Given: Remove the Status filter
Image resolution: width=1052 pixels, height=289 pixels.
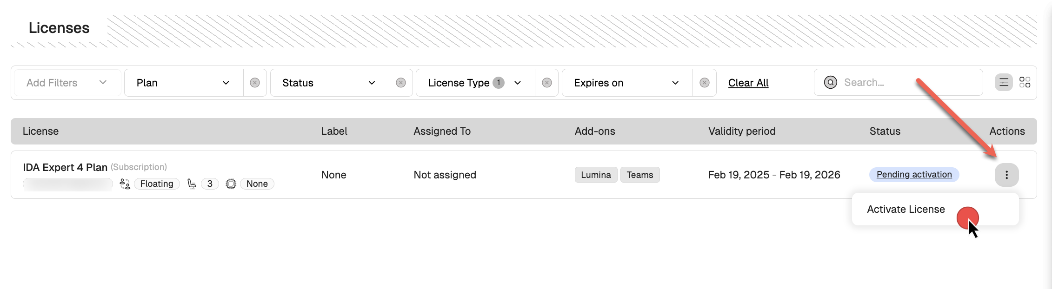Looking at the screenshot, I should point(401,83).
